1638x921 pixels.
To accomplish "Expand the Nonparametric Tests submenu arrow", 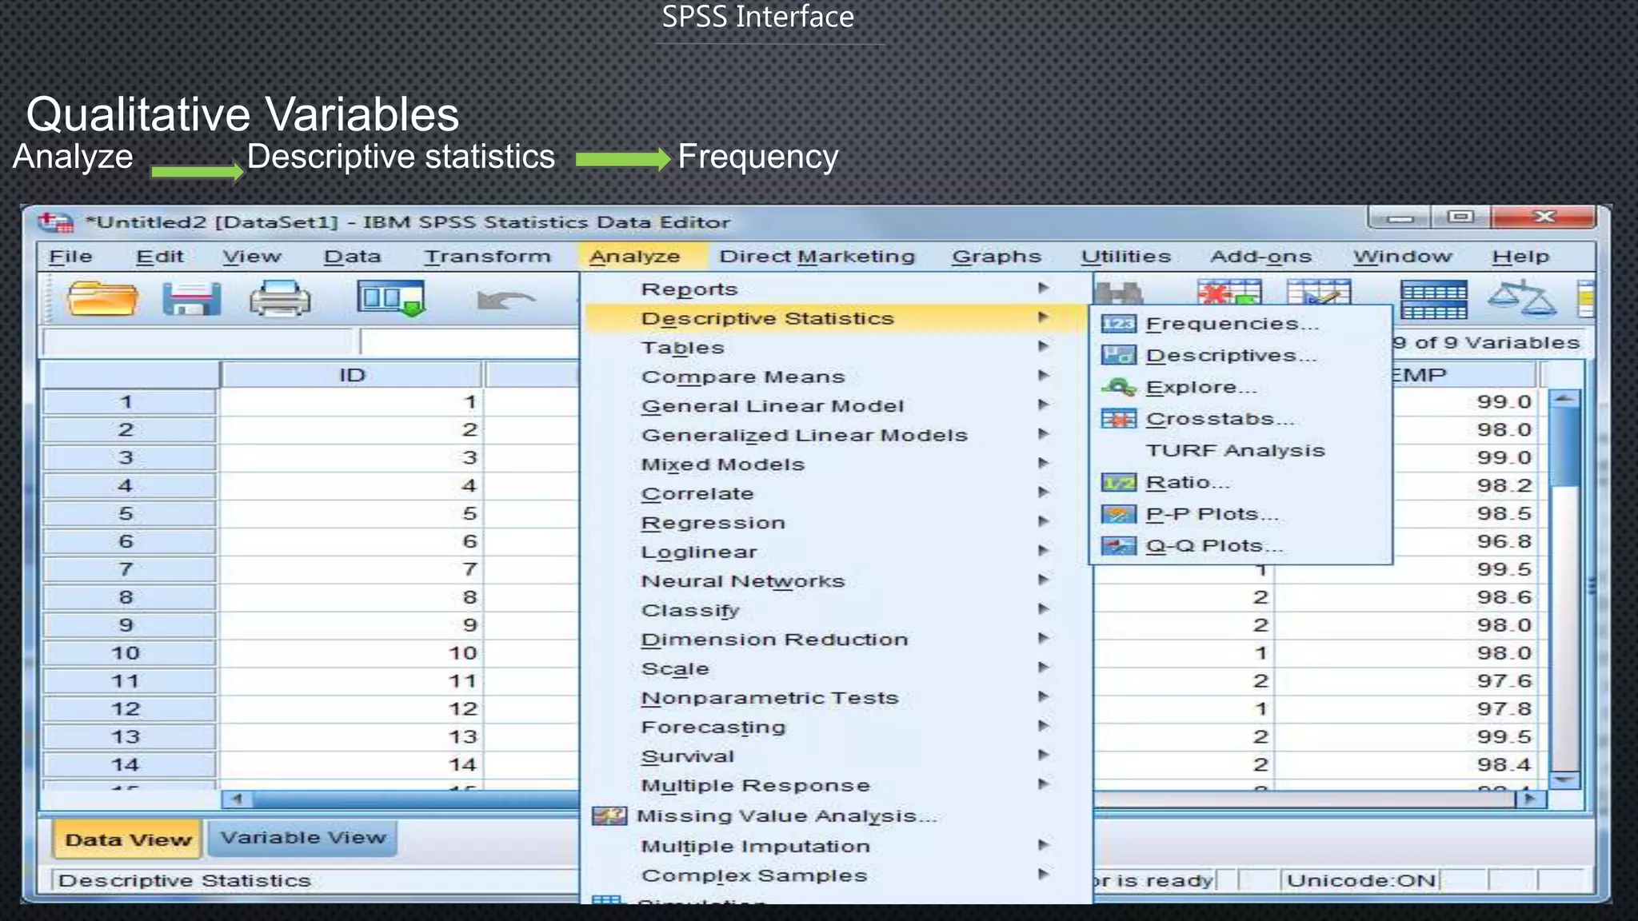I will click(1043, 696).
